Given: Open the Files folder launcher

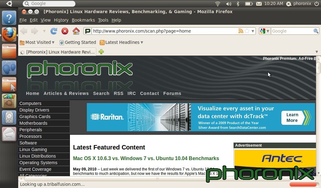Looking at the screenshot, I should click(9, 51).
